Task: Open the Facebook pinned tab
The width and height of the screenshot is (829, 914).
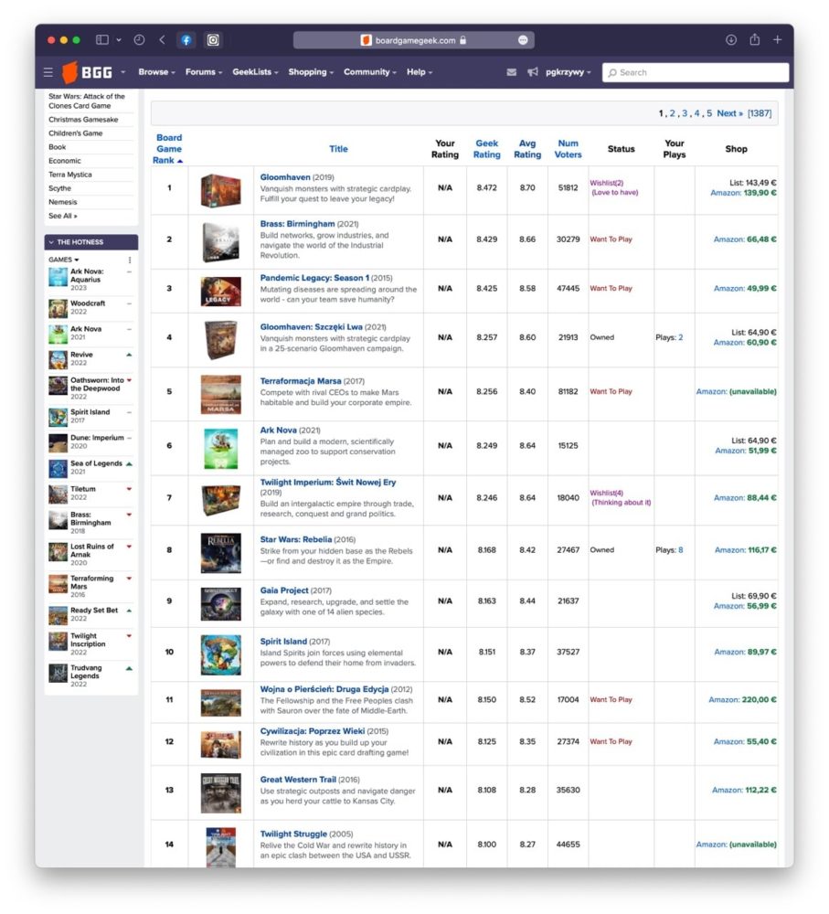Action: pos(186,39)
